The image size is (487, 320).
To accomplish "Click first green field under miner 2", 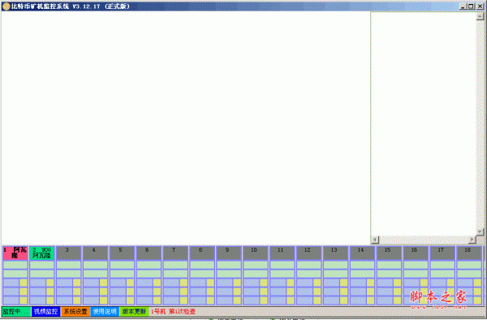I will pos(42,265).
